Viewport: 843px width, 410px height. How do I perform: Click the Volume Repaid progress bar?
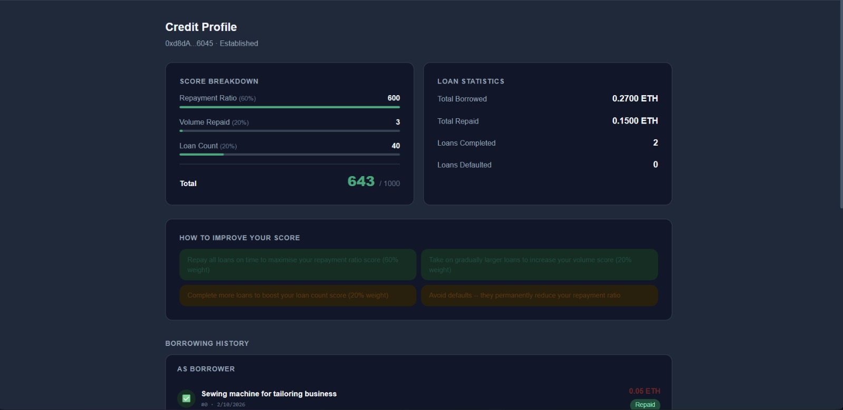(289, 131)
